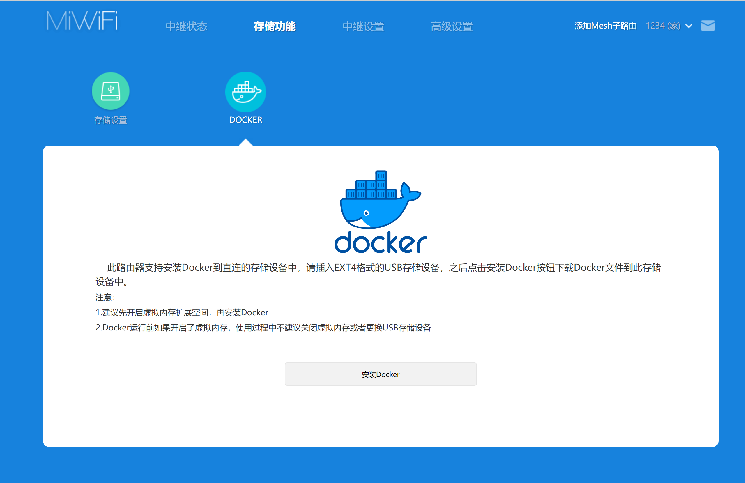
Task: Switch to the 中继设置 tab
Action: coord(363,26)
